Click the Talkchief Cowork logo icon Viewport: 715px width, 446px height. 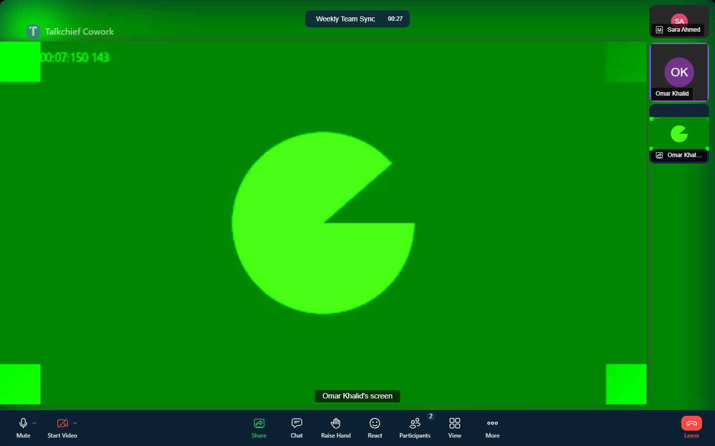pos(33,31)
